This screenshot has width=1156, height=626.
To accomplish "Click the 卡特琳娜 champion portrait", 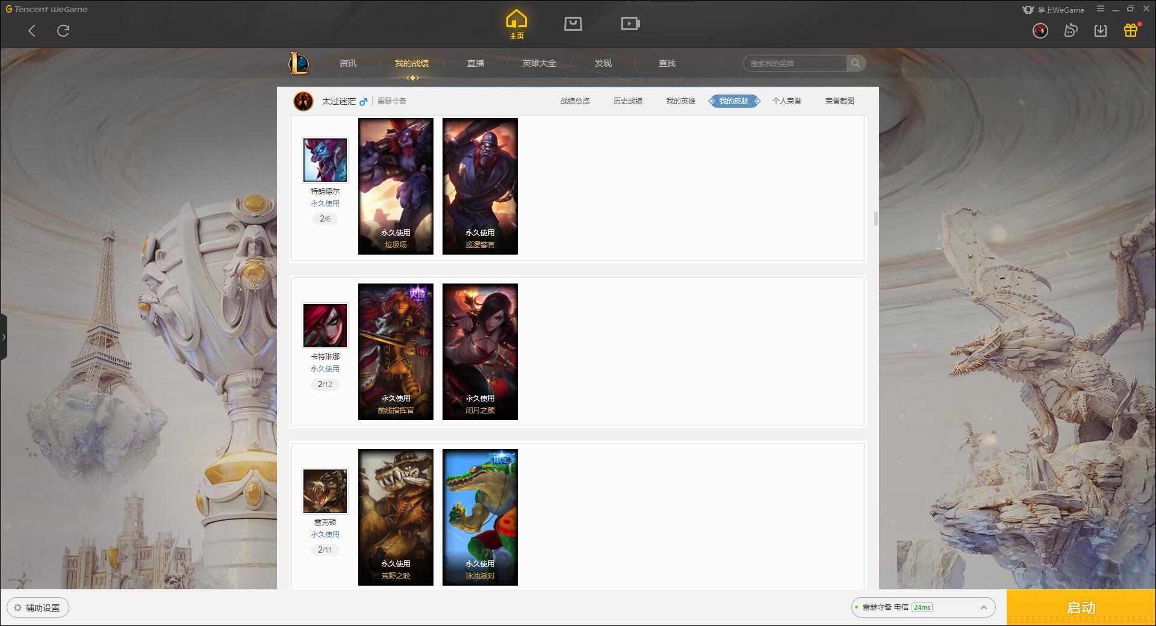I will coord(325,326).
